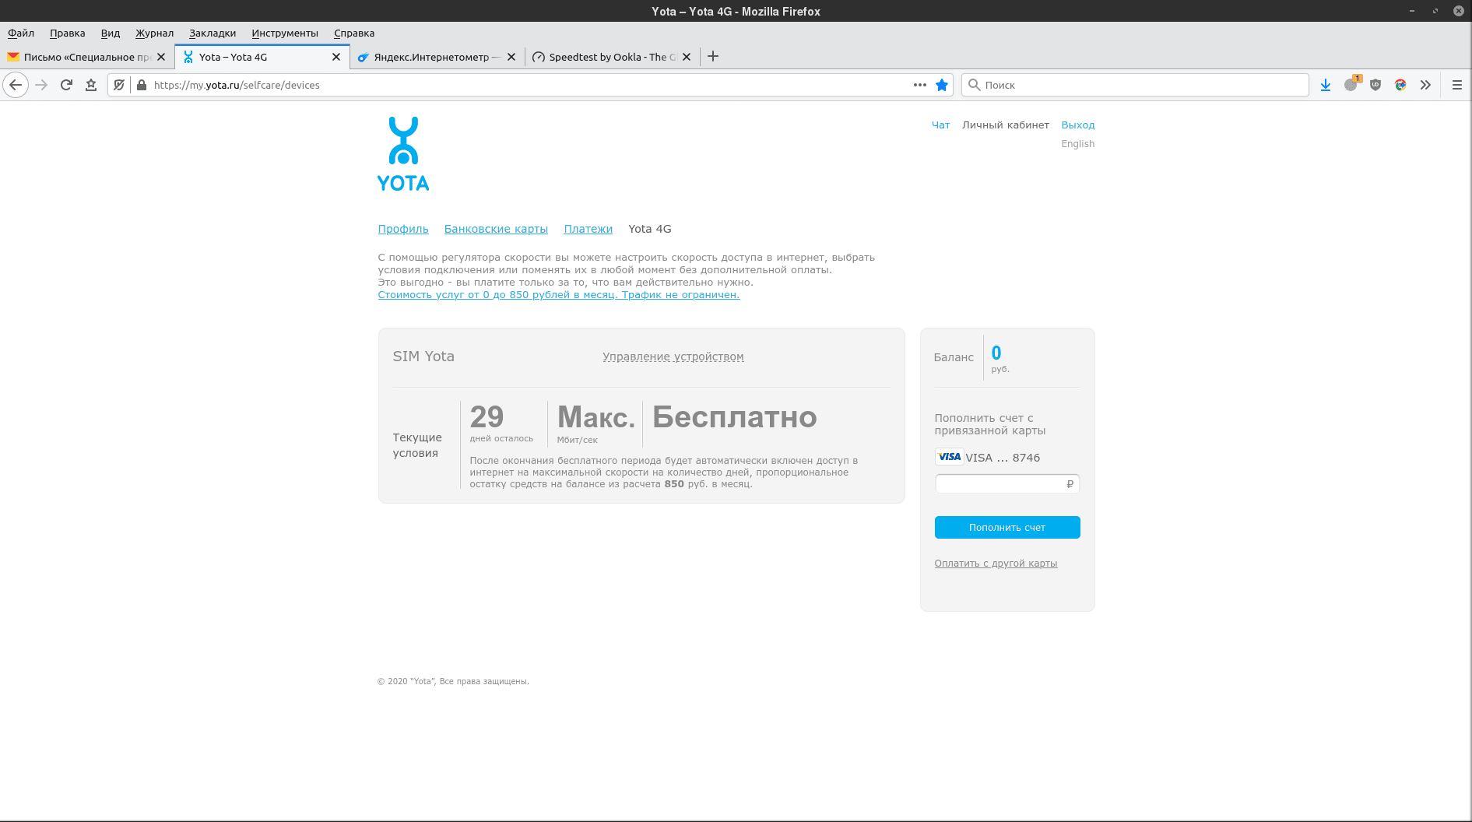The height and width of the screenshot is (822, 1472).
Task: Show site security padlock info
Action: pos(142,85)
